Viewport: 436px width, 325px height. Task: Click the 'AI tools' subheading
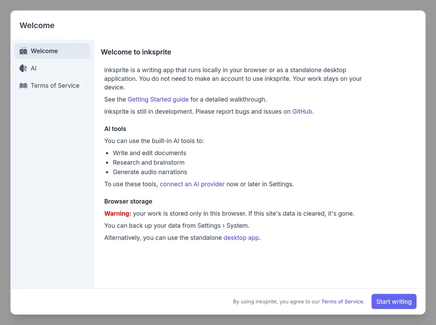click(x=115, y=129)
